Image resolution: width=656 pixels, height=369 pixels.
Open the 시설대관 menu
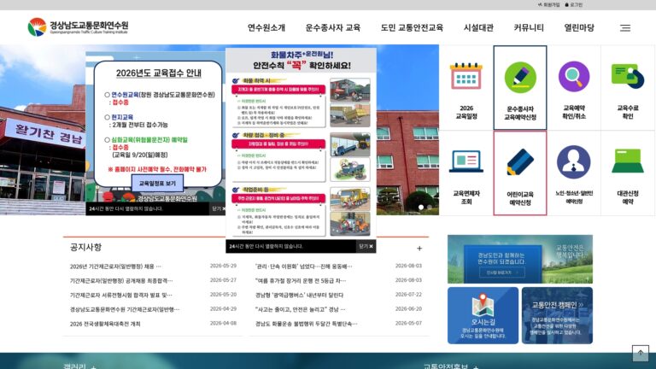(x=478, y=28)
